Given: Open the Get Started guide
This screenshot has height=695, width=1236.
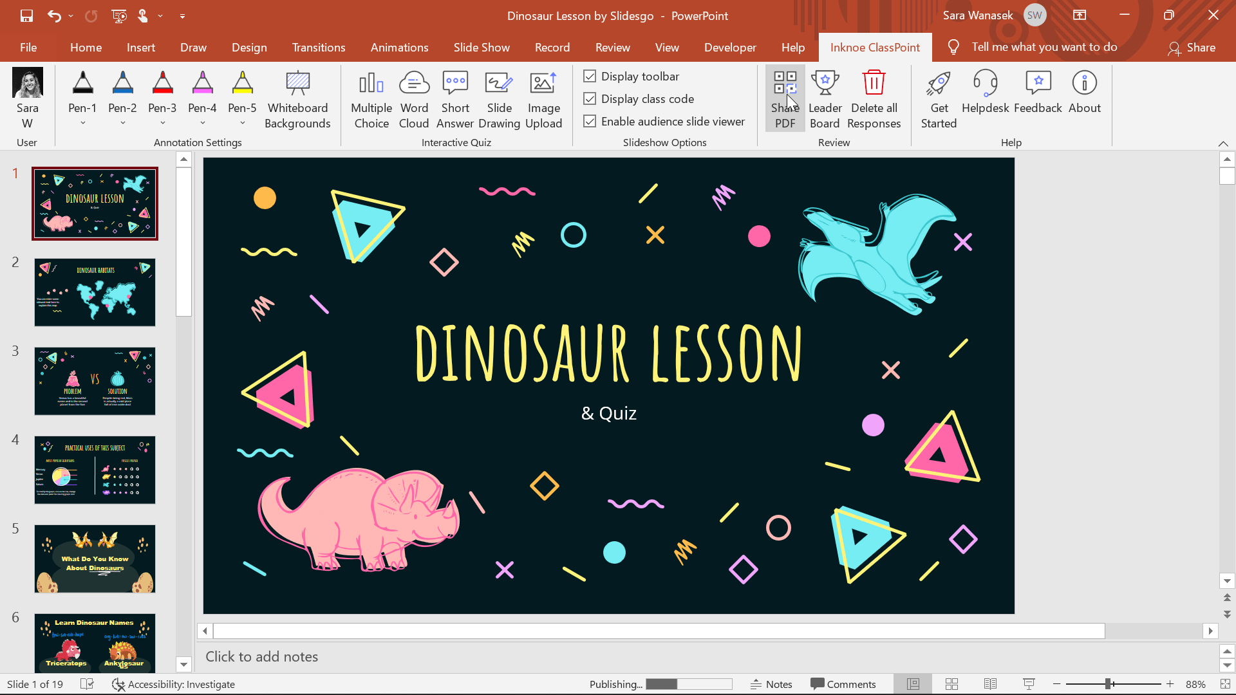Looking at the screenshot, I should click(x=939, y=99).
